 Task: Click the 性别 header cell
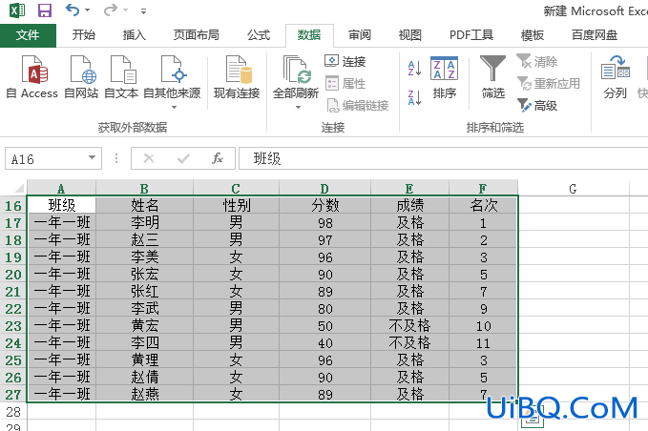tap(236, 205)
